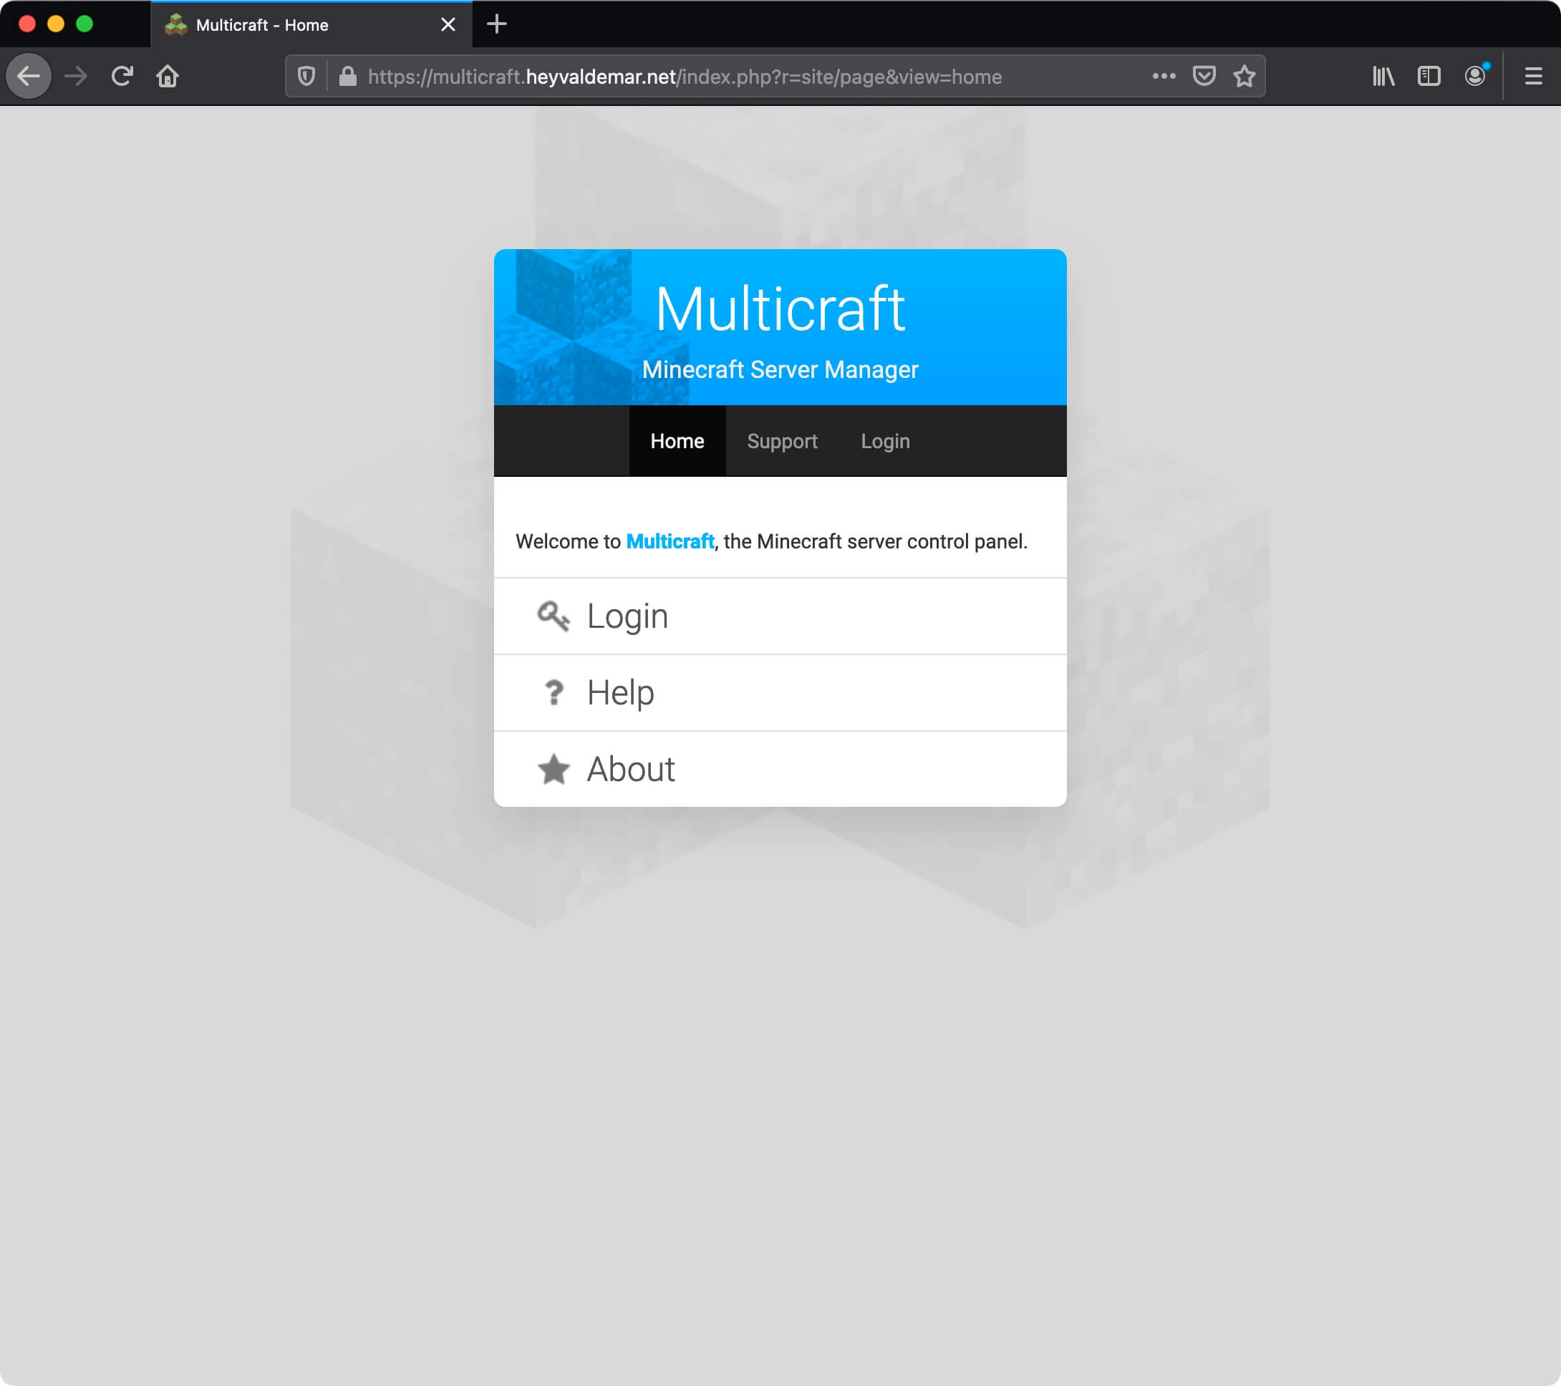Click the Firefox bookmark star icon
The width and height of the screenshot is (1561, 1386).
point(1242,77)
